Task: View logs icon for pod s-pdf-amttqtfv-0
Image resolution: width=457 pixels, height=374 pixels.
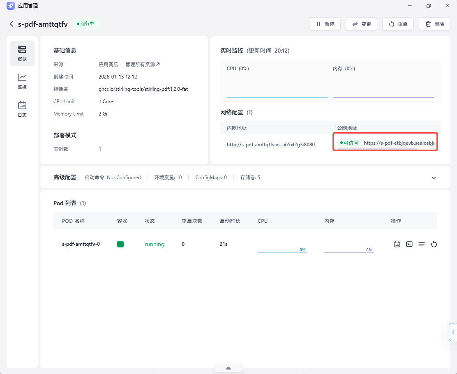Action: tap(397, 244)
